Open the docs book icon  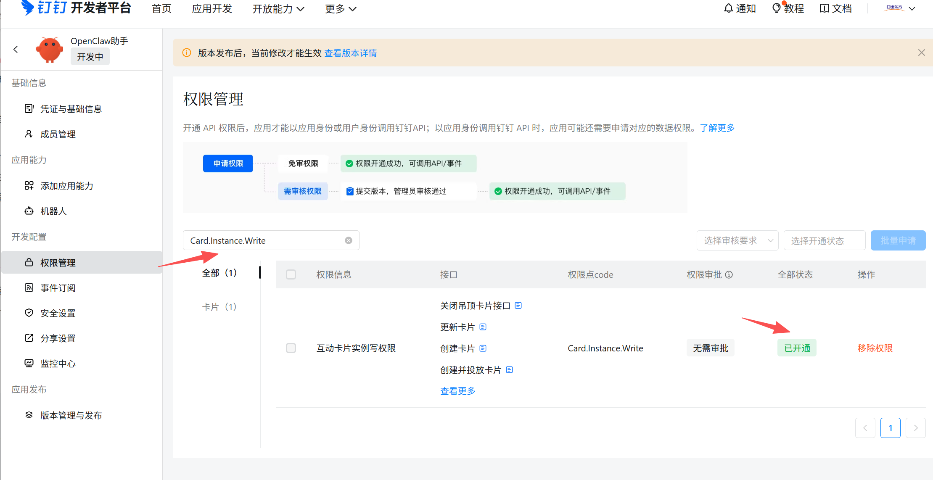[x=824, y=8]
